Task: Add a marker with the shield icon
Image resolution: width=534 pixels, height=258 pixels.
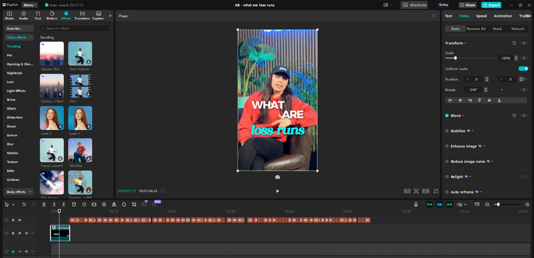Action: pos(84,204)
